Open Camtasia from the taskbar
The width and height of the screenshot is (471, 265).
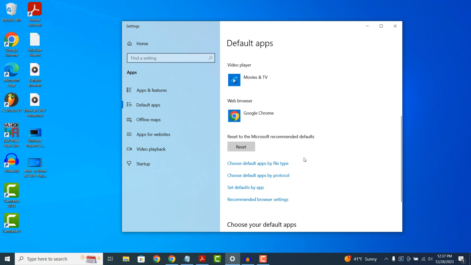pyautogui.click(x=217, y=259)
